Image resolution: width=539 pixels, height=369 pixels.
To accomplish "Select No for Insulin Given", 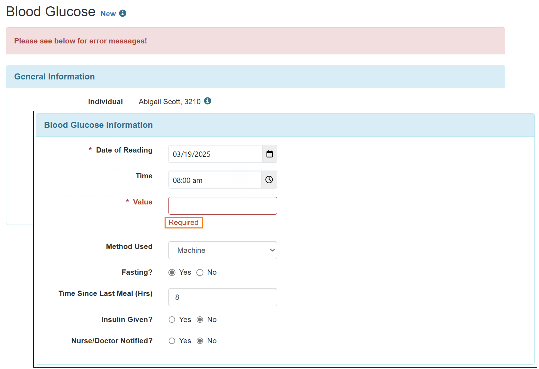I will 200,320.
